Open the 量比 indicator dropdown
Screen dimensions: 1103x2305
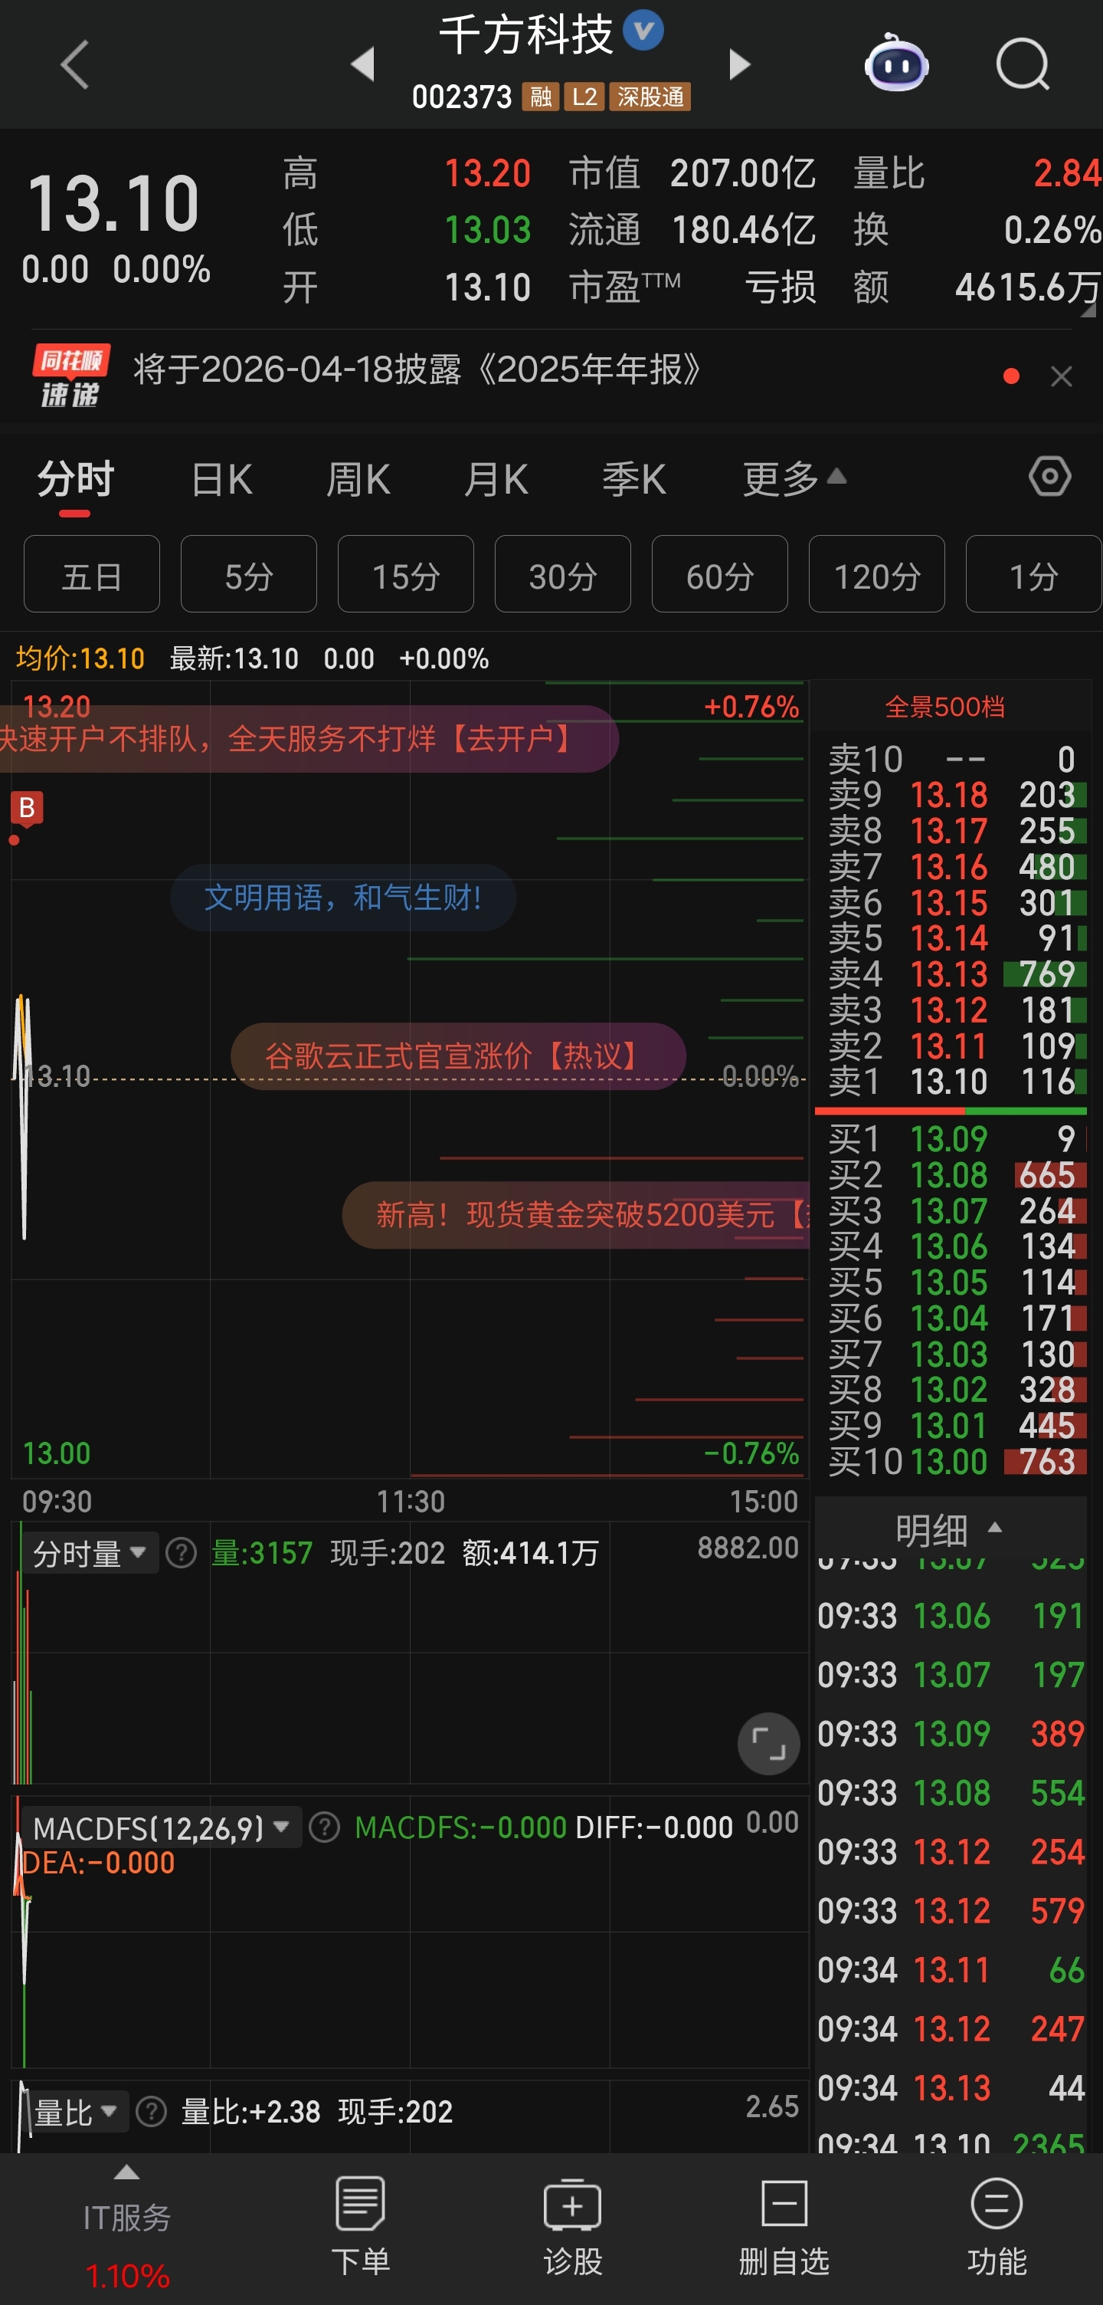(77, 2113)
